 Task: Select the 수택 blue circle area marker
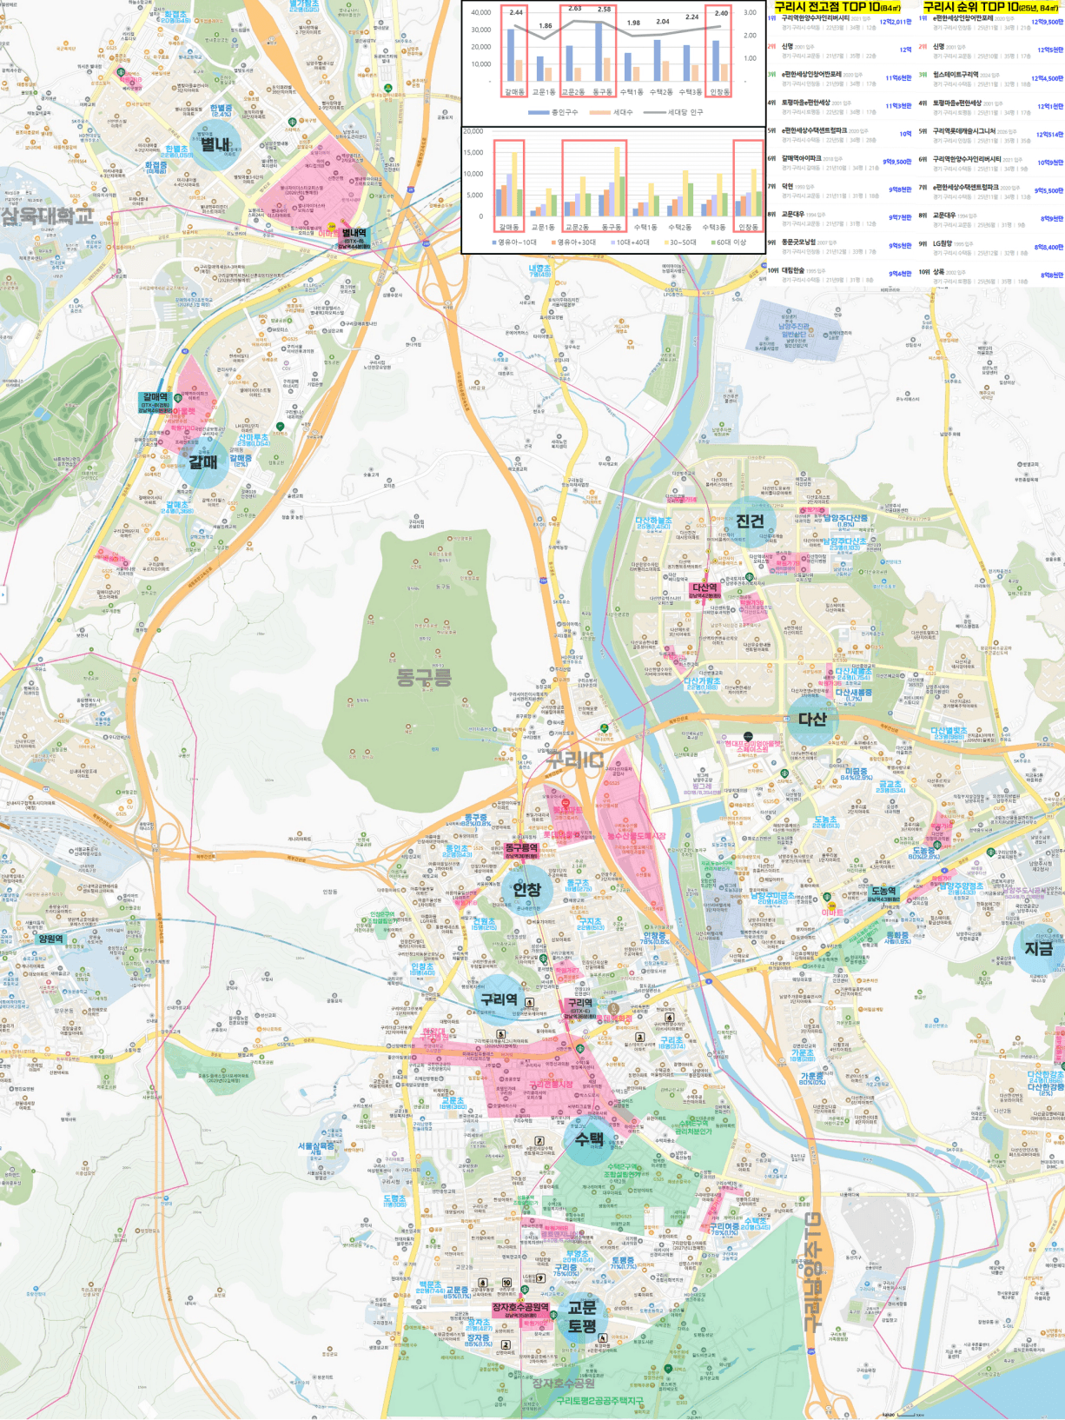click(x=588, y=1138)
